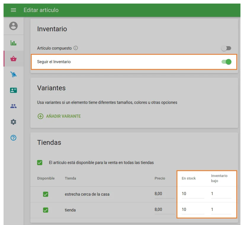This screenshot has height=225, width=244.
Task: Click the Inventario section heading
Action: click(x=52, y=29)
